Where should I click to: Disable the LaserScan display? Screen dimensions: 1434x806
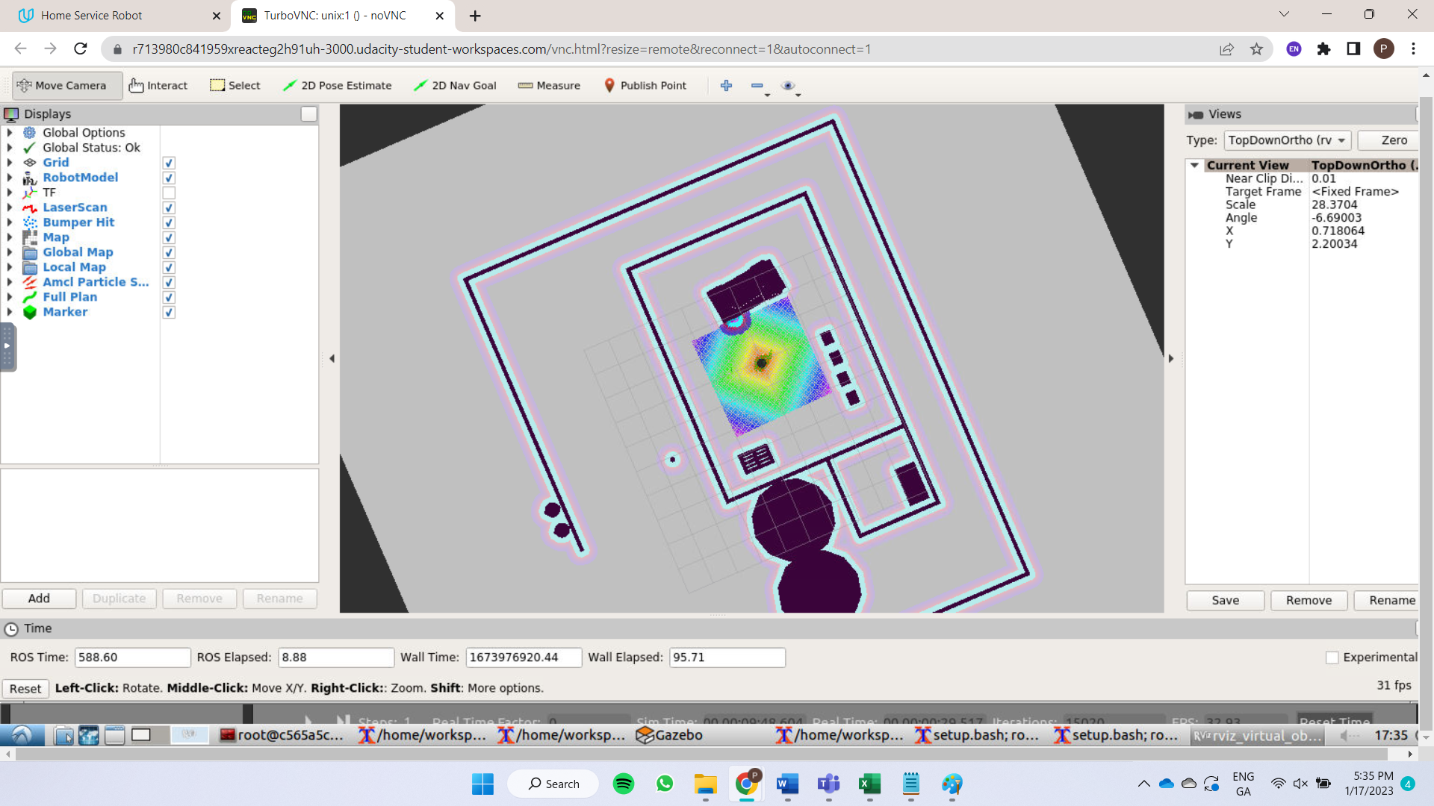click(169, 207)
